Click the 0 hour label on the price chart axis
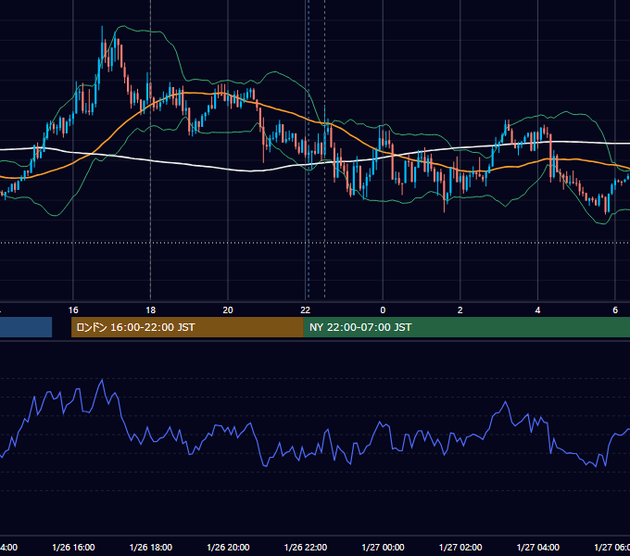This screenshot has height=556, width=630. pos(383,310)
